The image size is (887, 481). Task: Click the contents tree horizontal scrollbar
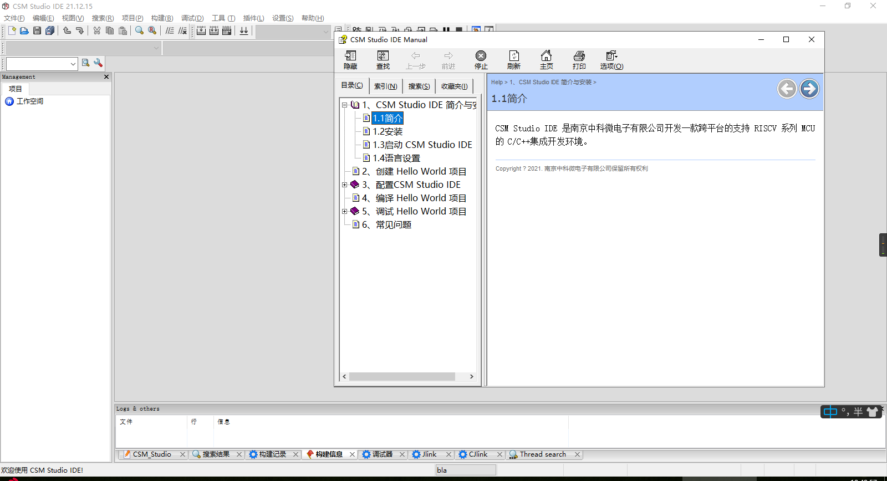(402, 376)
